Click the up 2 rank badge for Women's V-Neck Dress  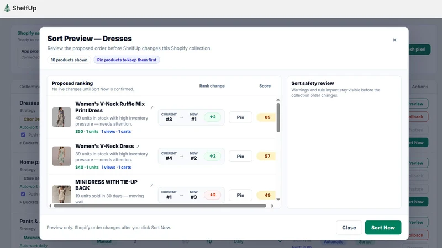coord(213,156)
